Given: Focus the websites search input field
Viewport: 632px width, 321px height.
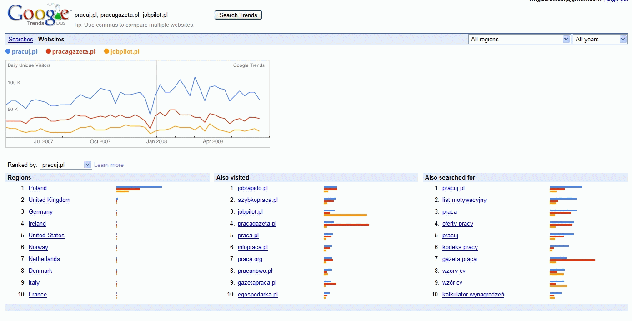Looking at the screenshot, I should pyautogui.click(x=143, y=15).
